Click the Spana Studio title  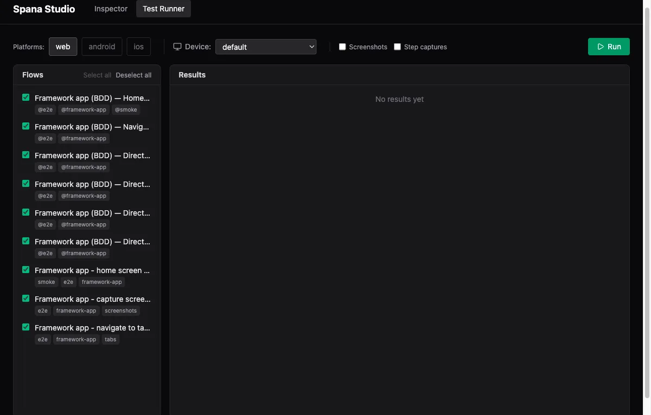44,9
